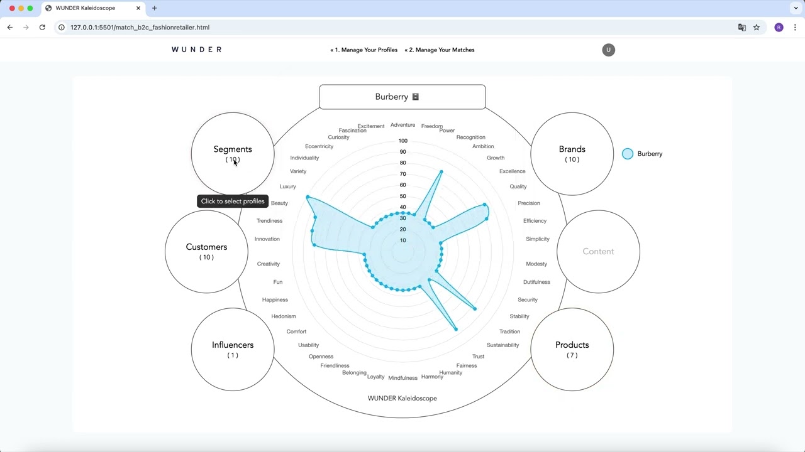Click the address bar URL field

click(396, 27)
